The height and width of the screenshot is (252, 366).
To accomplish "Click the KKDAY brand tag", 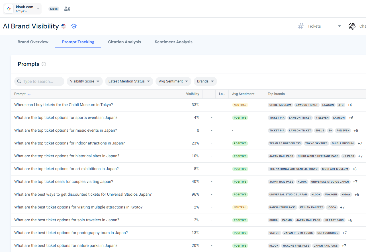I will pyautogui.click(x=346, y=195).
